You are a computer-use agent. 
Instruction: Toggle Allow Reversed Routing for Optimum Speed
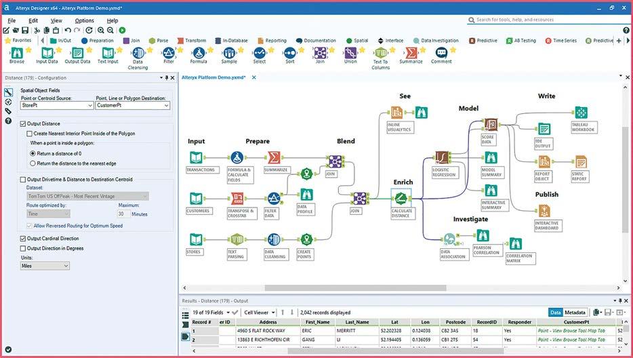(x=29, y=226)
